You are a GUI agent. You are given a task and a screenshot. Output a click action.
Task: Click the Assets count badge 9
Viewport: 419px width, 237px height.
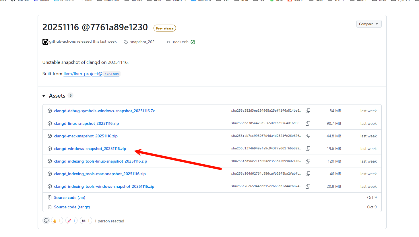click(x=71, y=96)
